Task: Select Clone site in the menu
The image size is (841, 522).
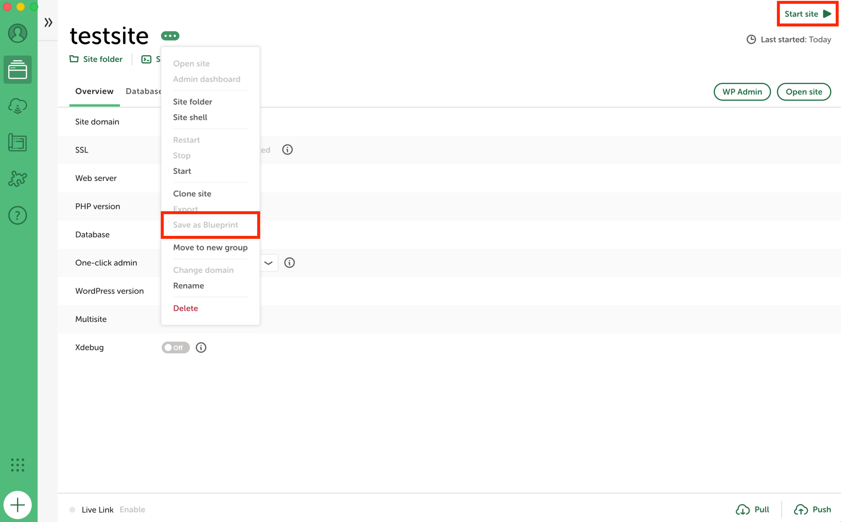Action: coord(192,194)
